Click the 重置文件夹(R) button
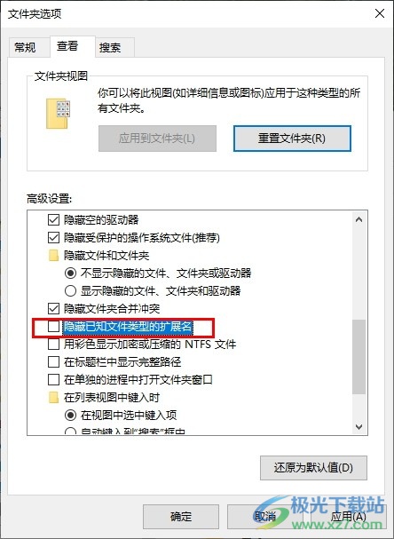 click(292, 139)
